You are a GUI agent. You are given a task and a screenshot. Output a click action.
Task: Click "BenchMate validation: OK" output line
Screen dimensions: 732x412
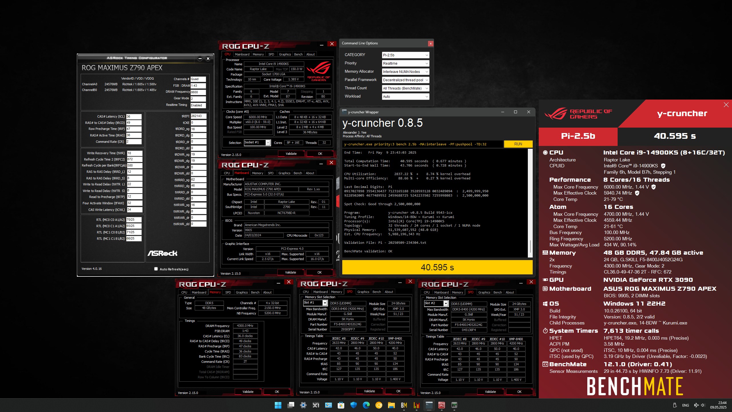coord(368,251)
